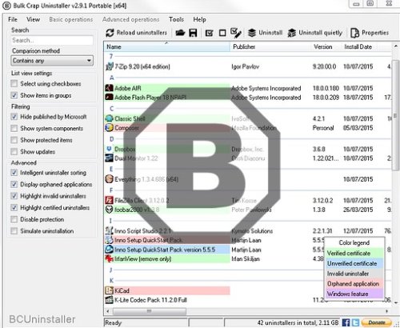The width and height of the screenshot is (400, 328).
Task: Click the deselect all empty-box icon
Action: tap(222, 33)
